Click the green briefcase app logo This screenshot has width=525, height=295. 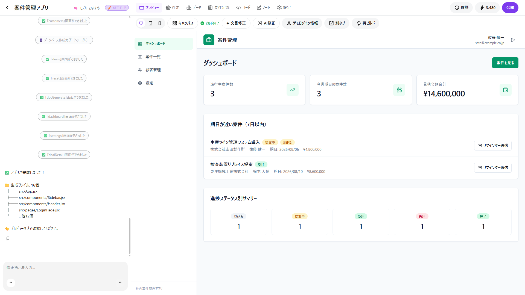[209, 40]
